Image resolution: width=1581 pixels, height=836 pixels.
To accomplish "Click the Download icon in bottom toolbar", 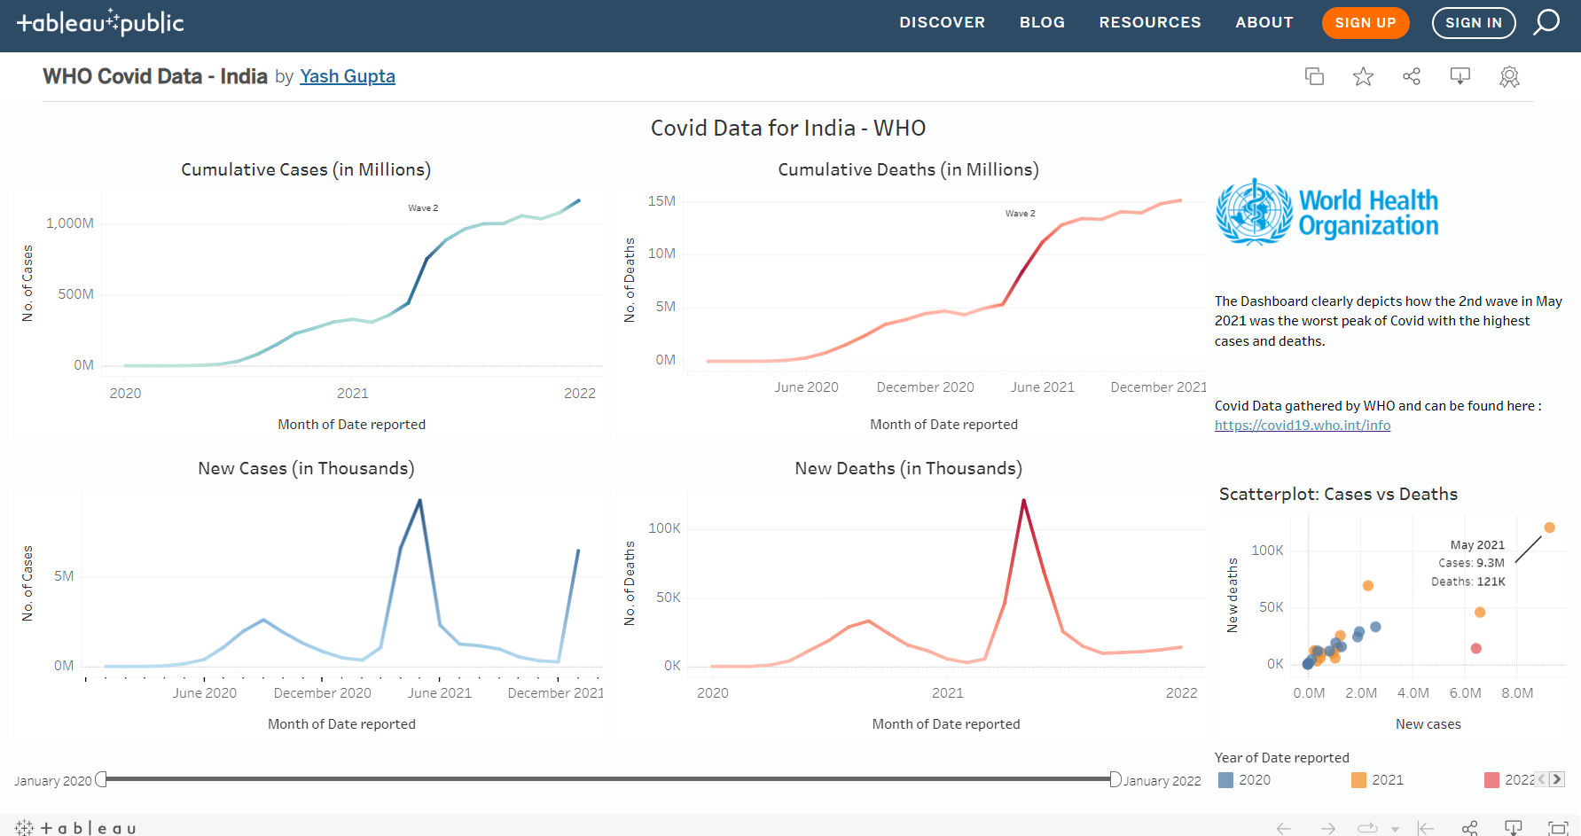I will click(x=1514, y=828).
